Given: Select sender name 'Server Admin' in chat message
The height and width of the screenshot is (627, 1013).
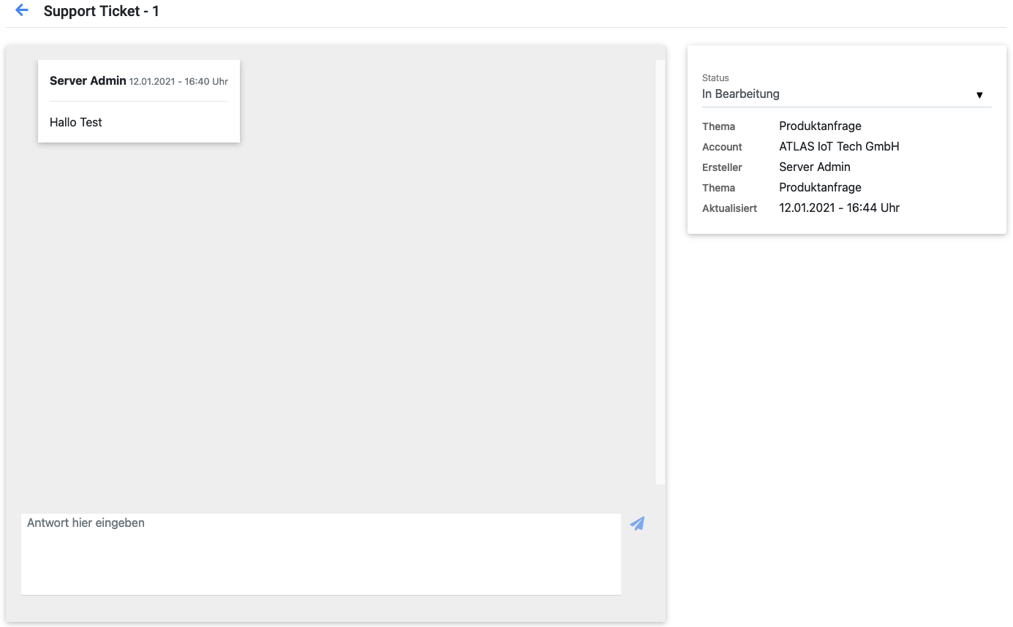Looking at the screenshot, I should pos(88,81).
